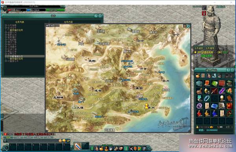Screen dimensions: 236x152
Task: Click the help button on the inventory panel
Action: [228, 70]
